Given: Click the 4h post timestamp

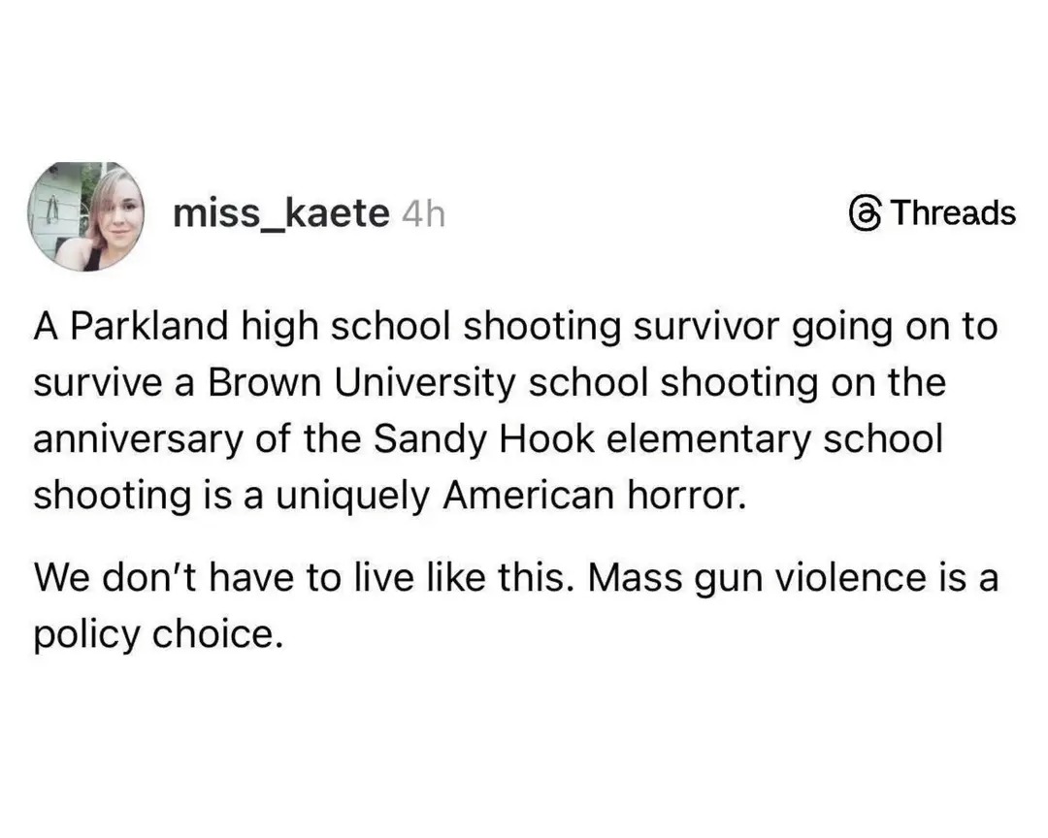Looking at the screenshot, I should [x=422, y=214].
